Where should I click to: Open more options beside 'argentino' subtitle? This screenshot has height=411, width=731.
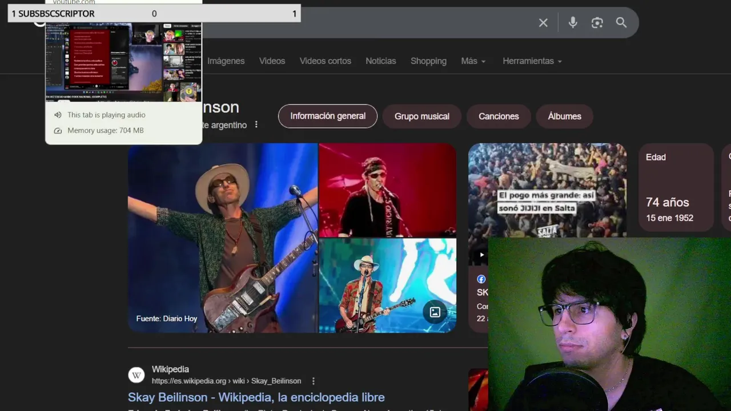tap(256, 124)
